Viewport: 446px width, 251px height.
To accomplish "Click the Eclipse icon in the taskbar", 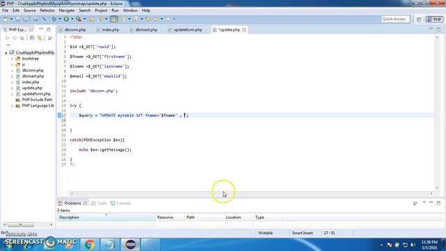I will 130,245.
